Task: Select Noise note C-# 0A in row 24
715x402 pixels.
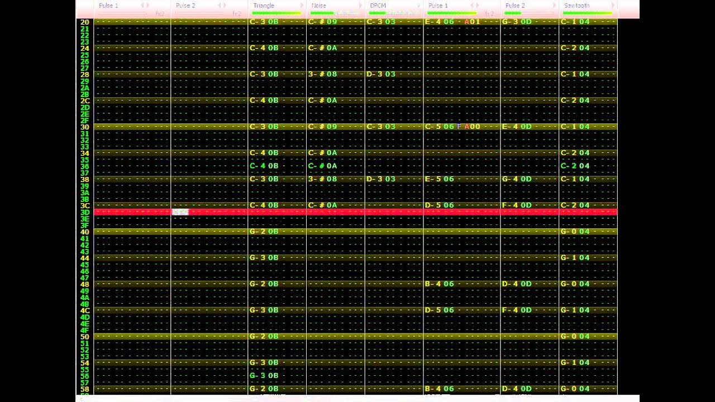Action: 322,48
